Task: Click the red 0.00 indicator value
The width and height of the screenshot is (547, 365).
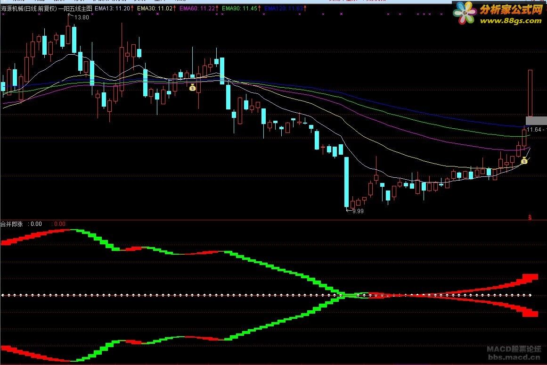Action: [60, 224]
